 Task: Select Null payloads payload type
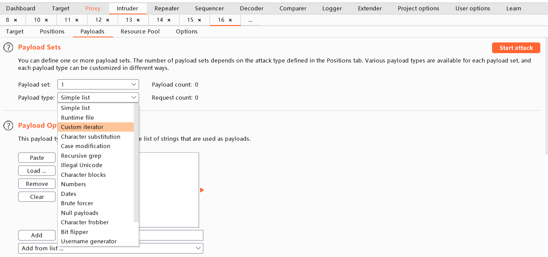[96, 213]
